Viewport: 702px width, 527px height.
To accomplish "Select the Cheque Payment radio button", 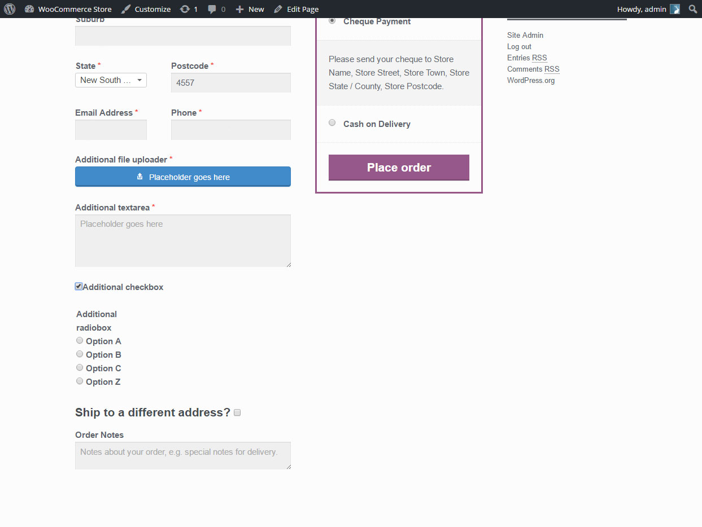I will coord(332,20).
